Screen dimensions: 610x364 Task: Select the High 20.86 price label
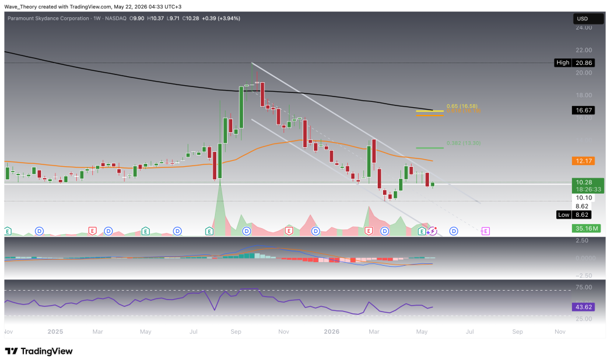click(574, 63)
